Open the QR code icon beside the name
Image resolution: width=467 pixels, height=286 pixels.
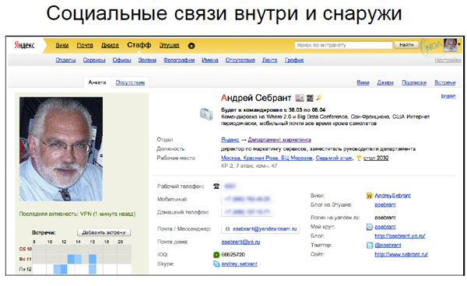(310, 98)
